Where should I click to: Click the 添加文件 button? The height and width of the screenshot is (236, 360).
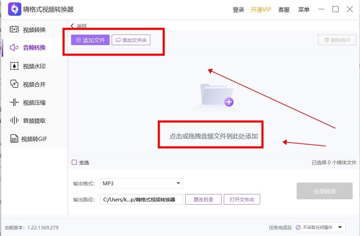coord(90,40)
